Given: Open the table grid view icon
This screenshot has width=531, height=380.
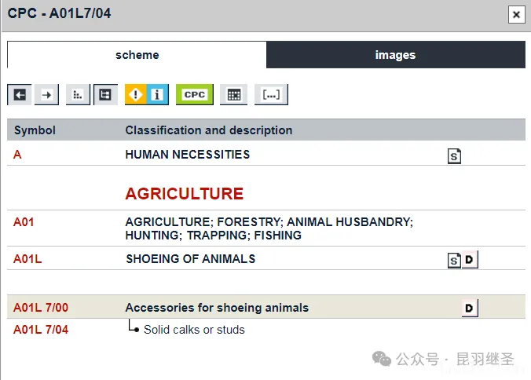Looking at the screenshot, I should pos(233,95).
